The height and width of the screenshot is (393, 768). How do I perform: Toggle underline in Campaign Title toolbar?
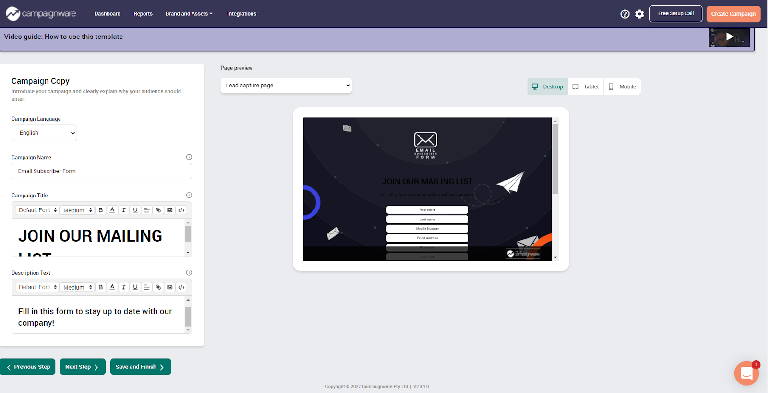tap(135, 210)
